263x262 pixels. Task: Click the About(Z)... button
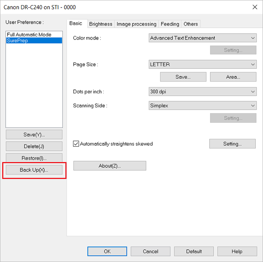coord(110,166)
